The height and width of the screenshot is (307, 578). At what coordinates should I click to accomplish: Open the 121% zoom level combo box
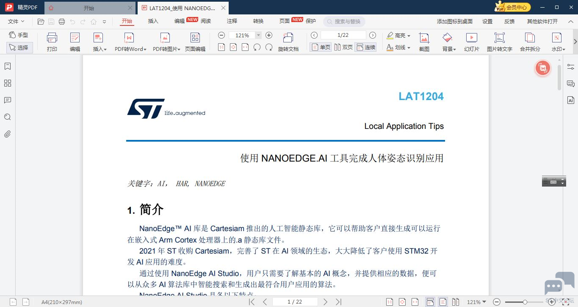(x=245, y=35)
